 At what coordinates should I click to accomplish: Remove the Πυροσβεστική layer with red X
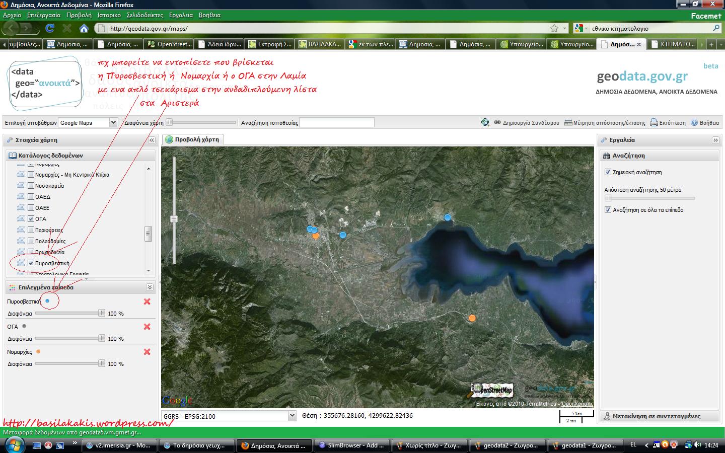(147, 301)
